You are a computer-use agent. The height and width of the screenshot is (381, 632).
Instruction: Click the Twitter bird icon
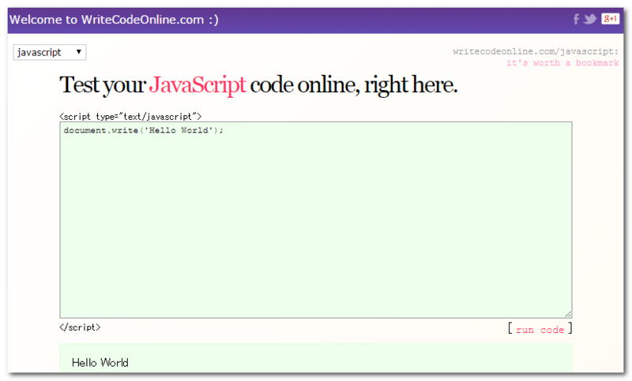click(x=590, y=19)
